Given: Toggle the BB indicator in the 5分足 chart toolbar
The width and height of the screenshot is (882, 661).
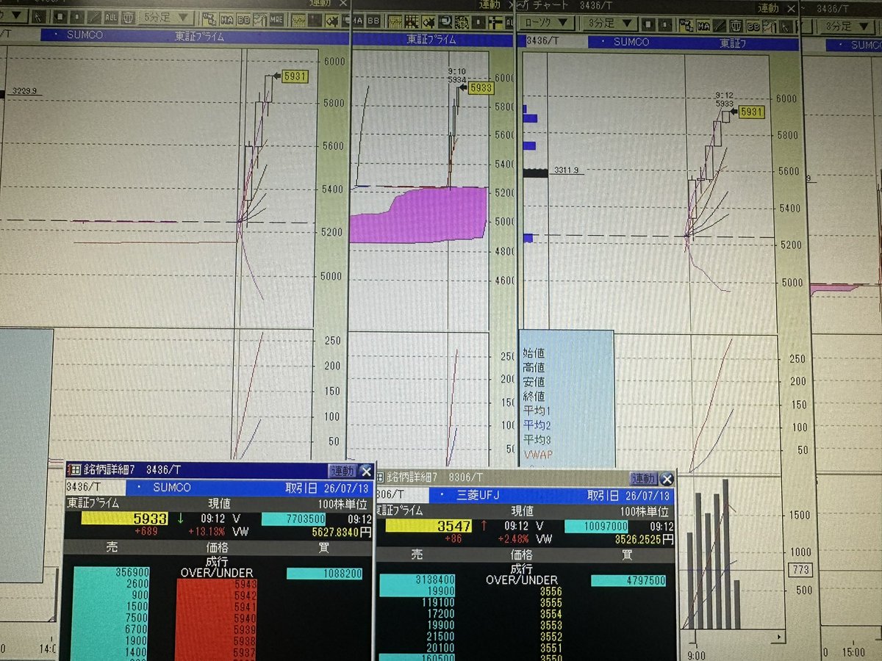Looking at the screenshot, I should click(243, 19).
